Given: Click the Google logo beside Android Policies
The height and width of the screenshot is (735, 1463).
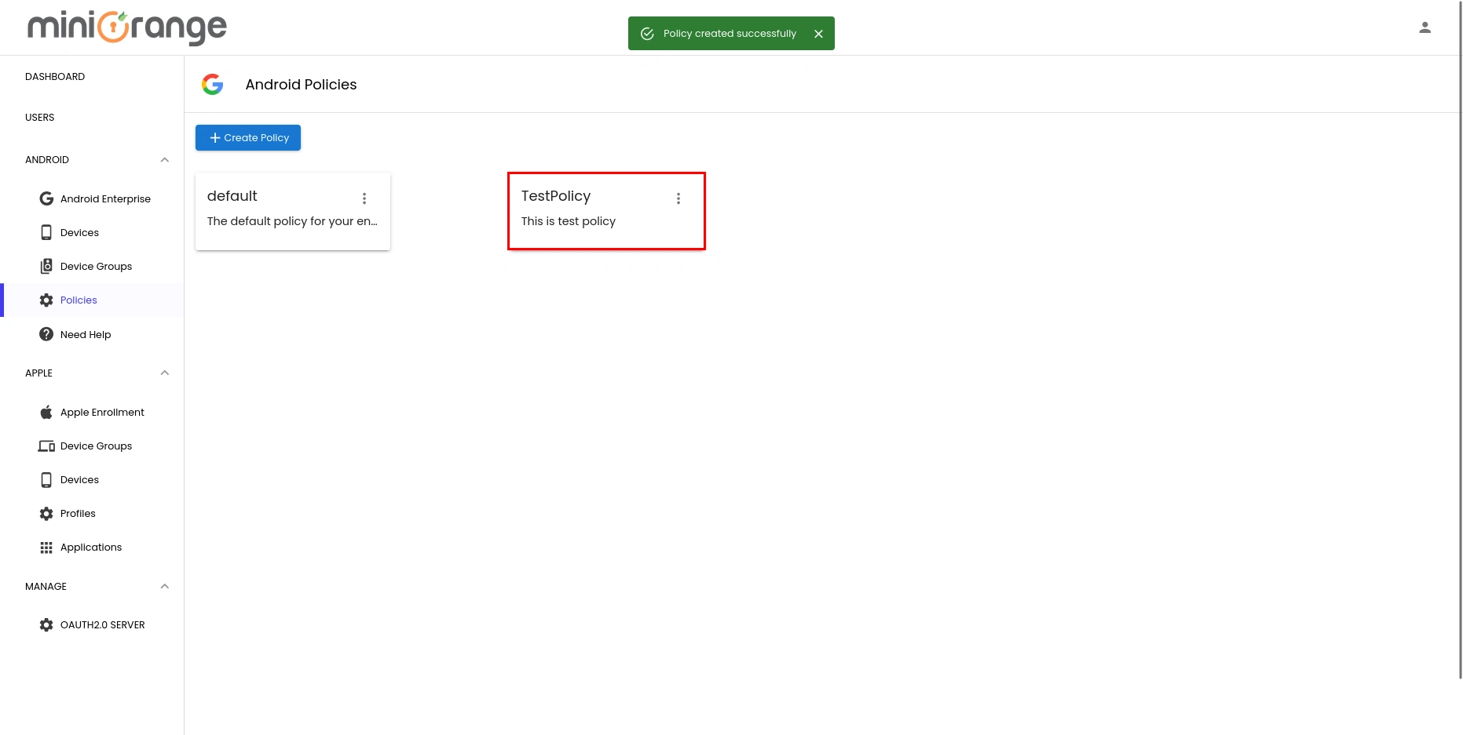Looking at the screenshot, I should pos(212,84).
